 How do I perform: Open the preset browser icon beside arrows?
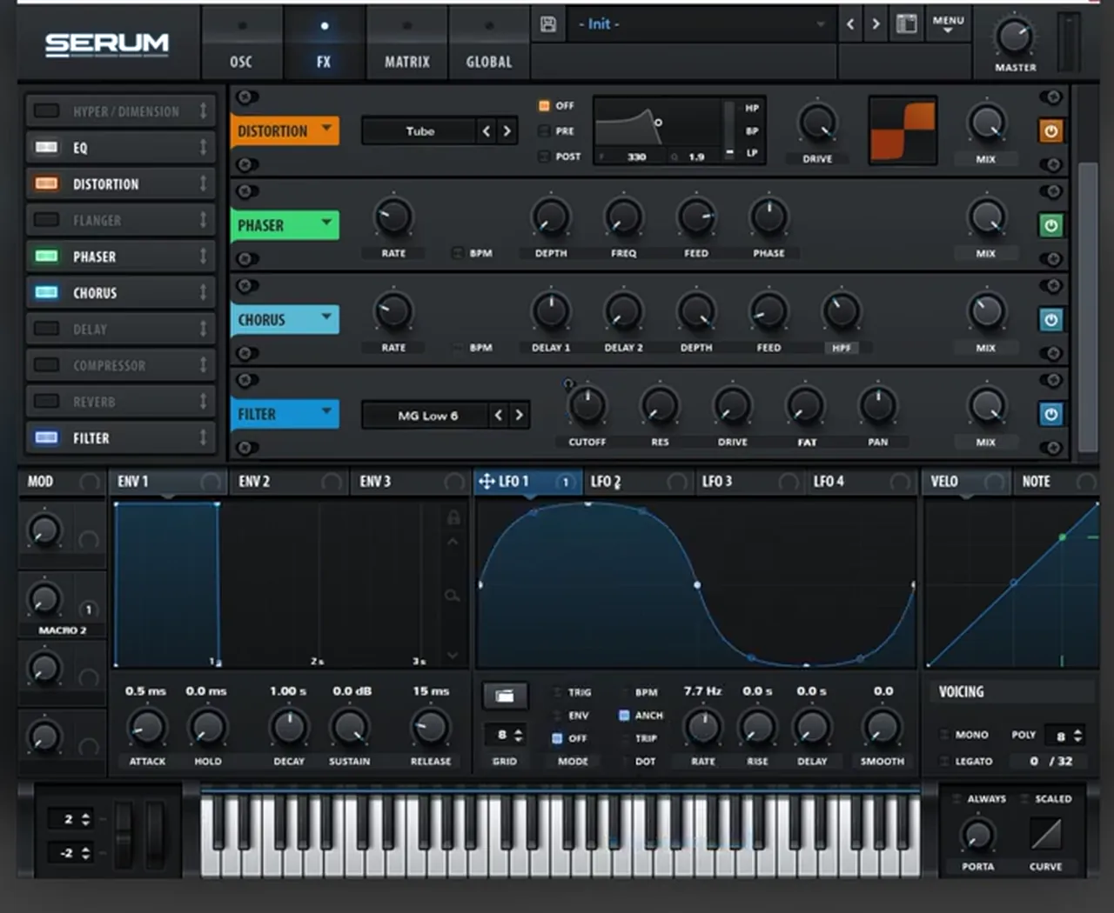click(x=906, y=24)
